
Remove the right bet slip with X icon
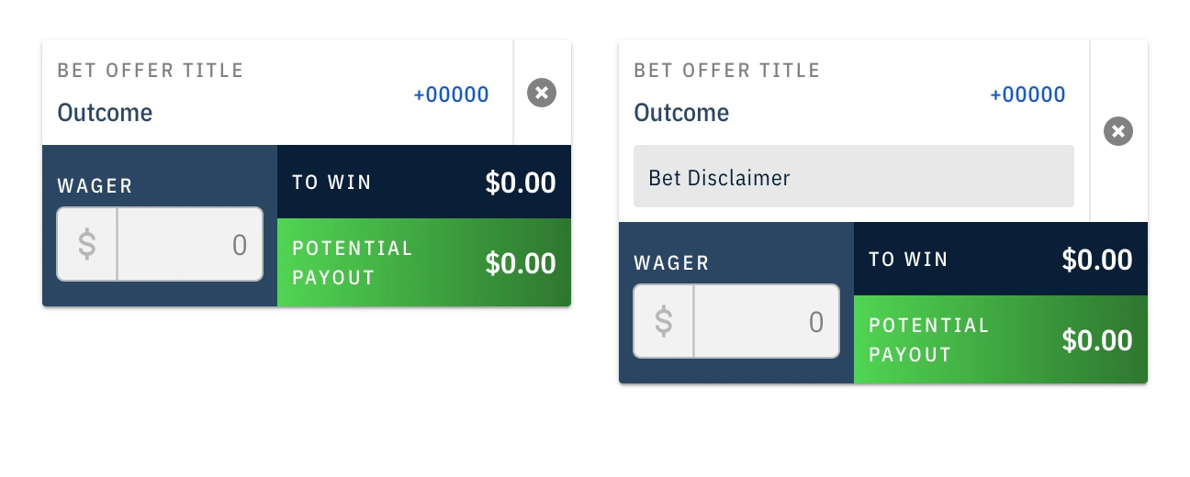pos(1118,131)
